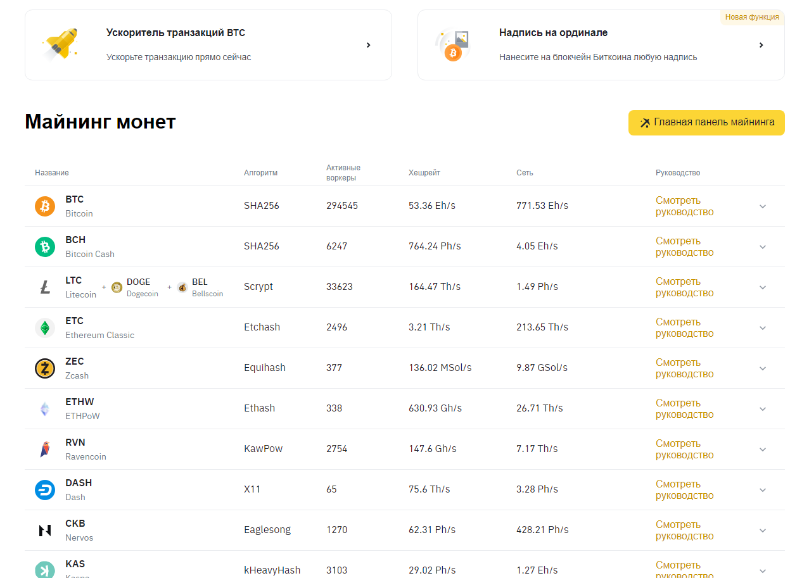Select the KawPow algorithm cell
Image resolution: width=809 pixels, height=578 pixels.
(263, 449)
